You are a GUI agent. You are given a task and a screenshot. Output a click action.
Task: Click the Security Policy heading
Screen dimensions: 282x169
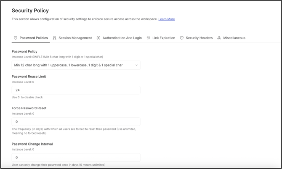(30, 11)
